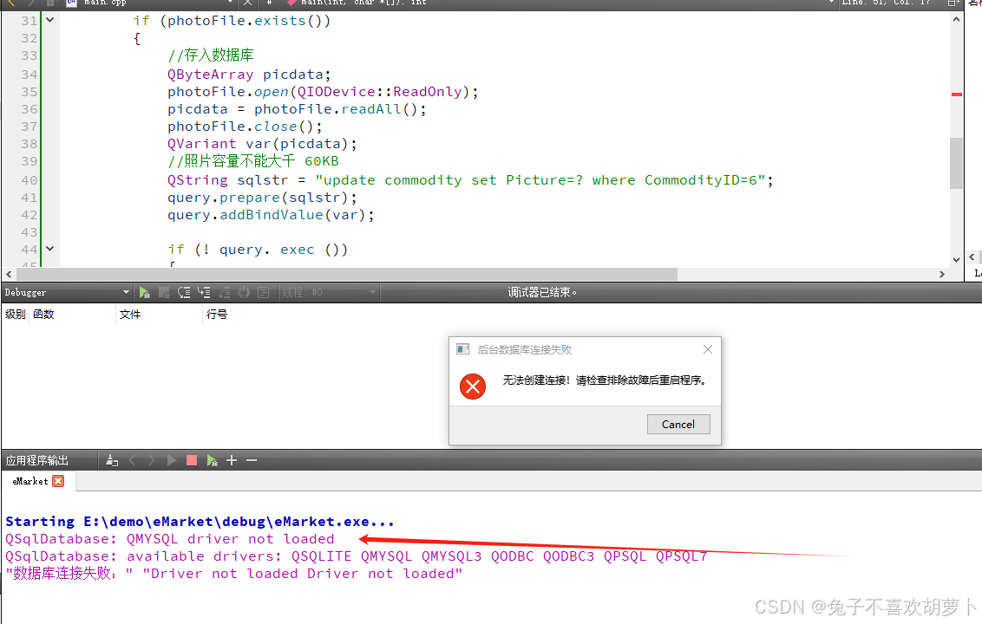Click the 调试器已结束 status text

[x=541, y=292]
